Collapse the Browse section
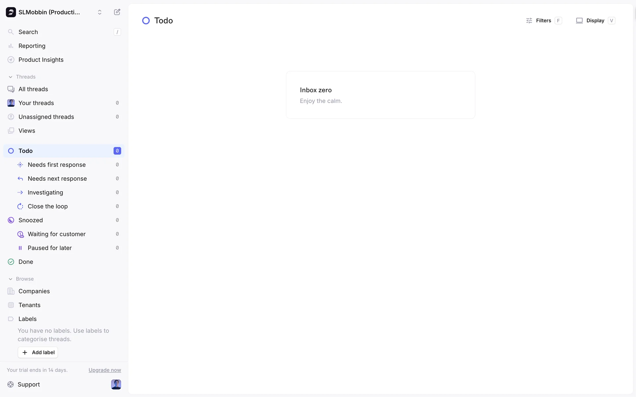The width and height of the screenshot is (636, 397). (x=11, y=279)
